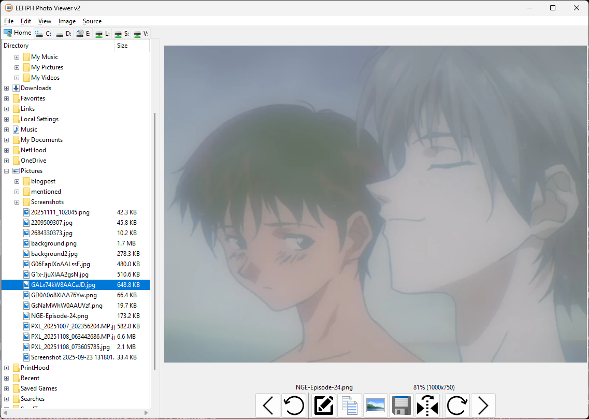Click the landscape picture toolbar icon

376,406
